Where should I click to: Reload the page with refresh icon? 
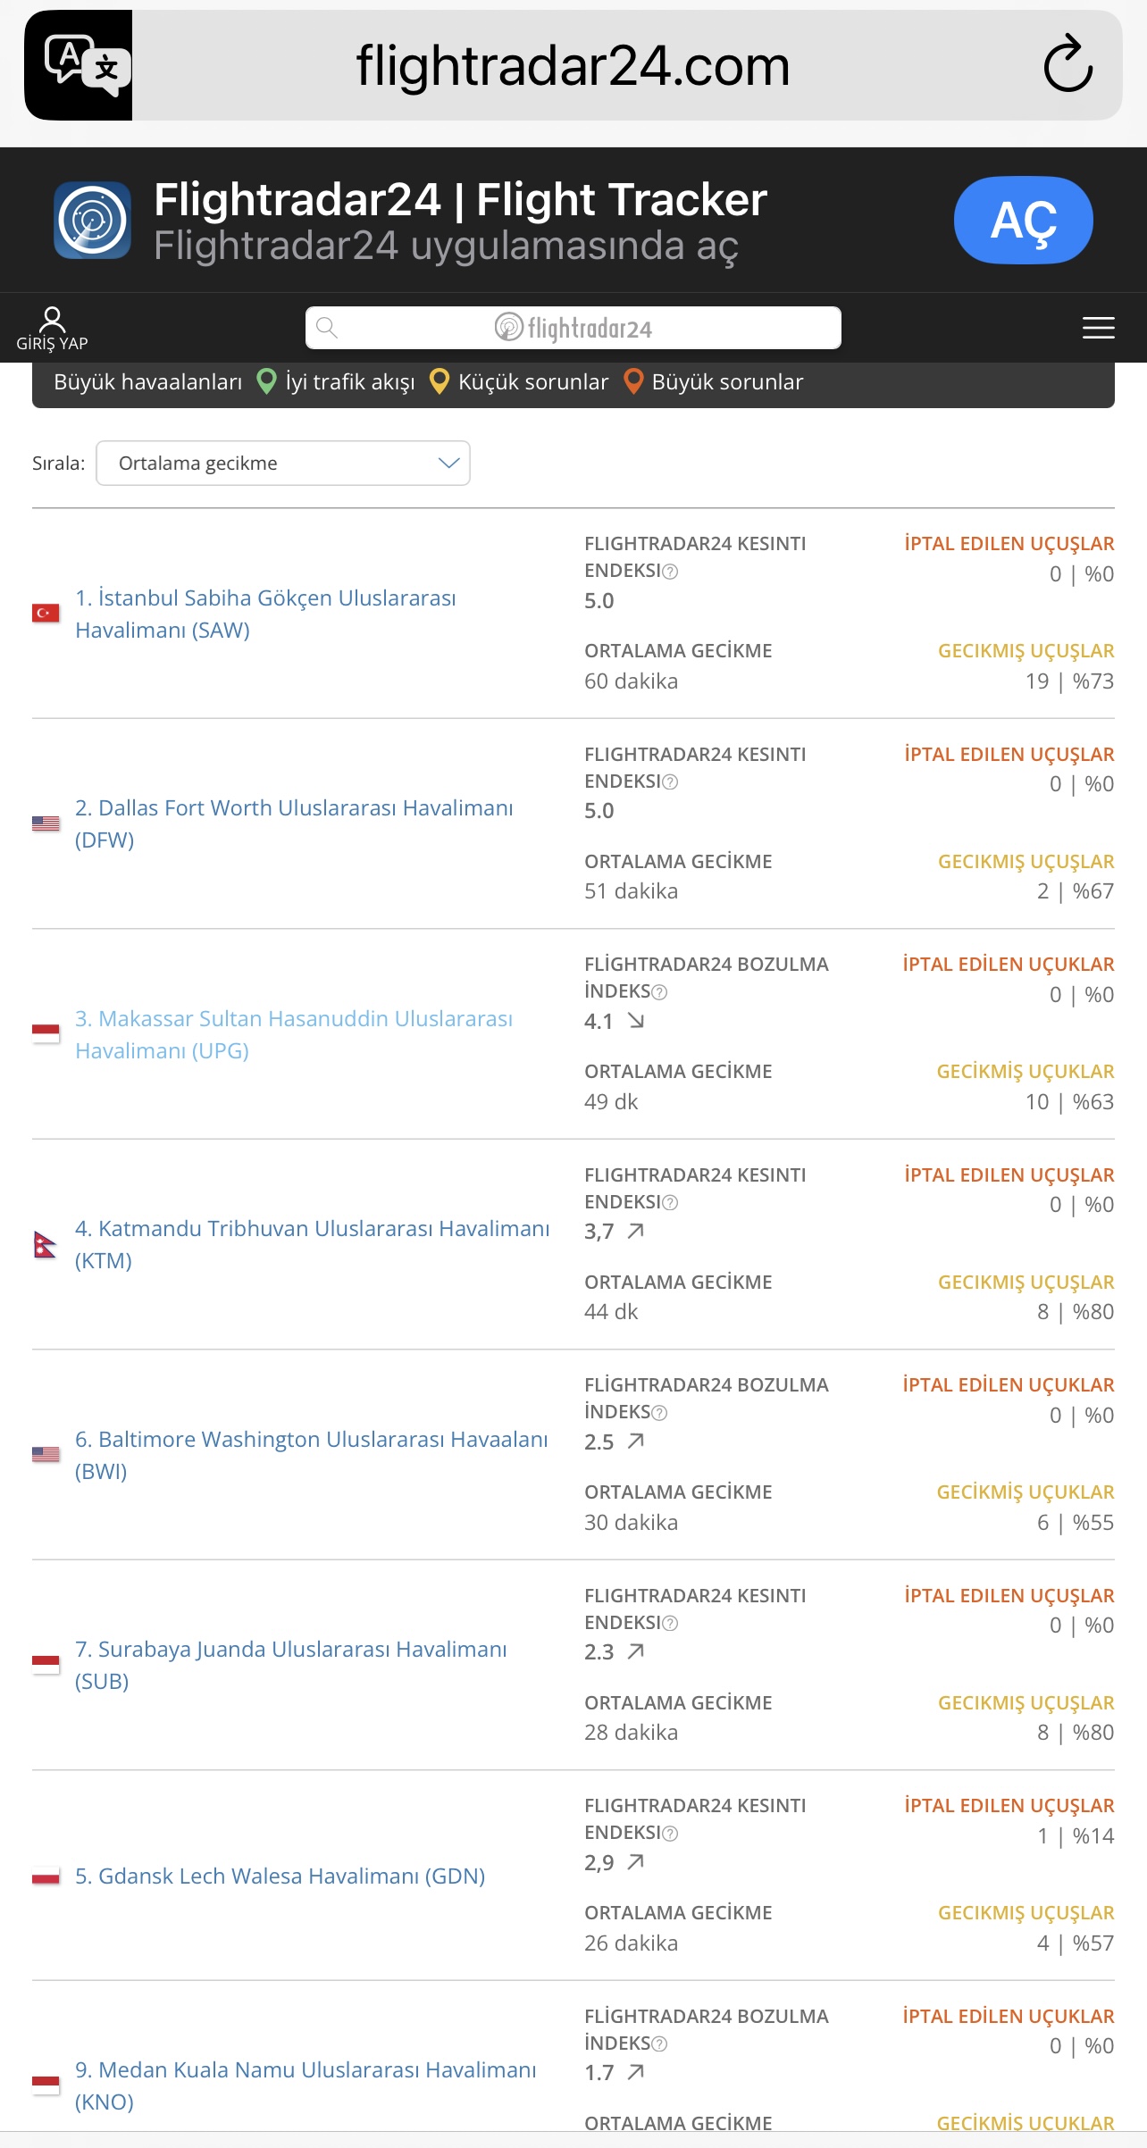(1067, 64)
